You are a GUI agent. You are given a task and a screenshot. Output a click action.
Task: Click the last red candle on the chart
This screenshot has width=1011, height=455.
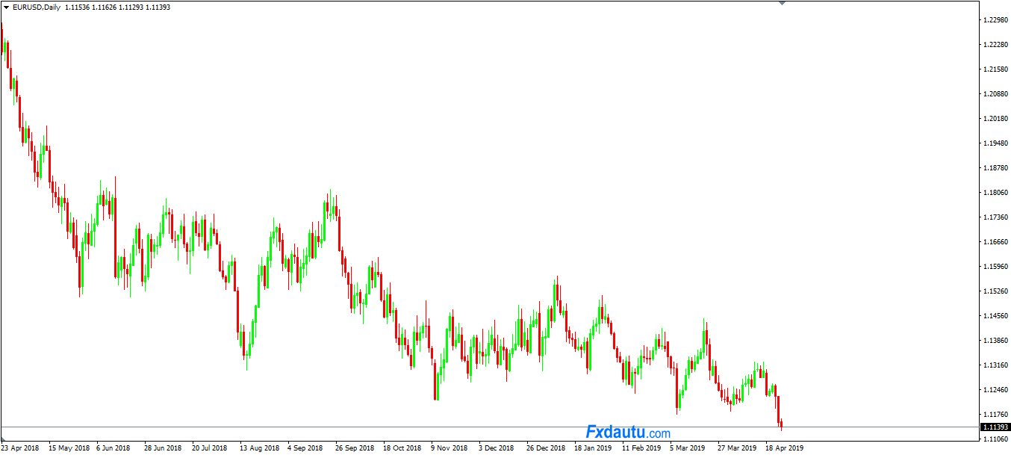(781, 424)
